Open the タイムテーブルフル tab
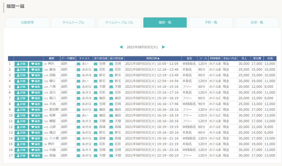282x166 pixels. point(119,23)
